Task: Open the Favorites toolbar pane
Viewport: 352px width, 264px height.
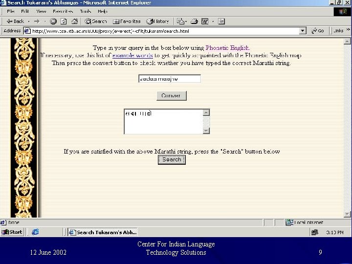Action: pyautogui.click(x=127, y=22)
